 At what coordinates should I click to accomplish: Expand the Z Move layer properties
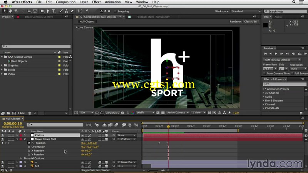point(17,135)
